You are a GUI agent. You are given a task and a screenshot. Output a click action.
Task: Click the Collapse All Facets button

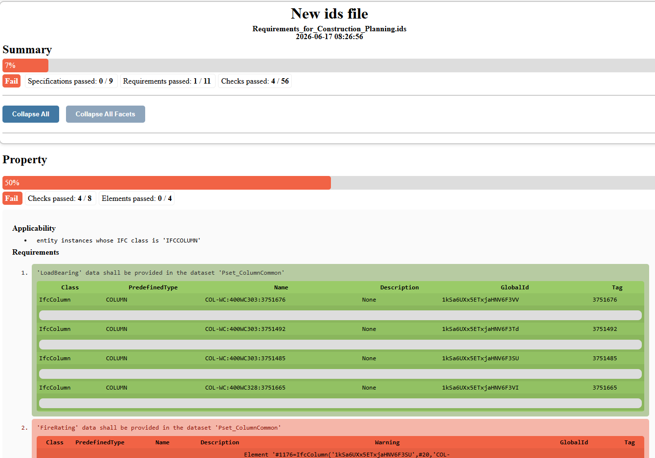click(105, 114)
